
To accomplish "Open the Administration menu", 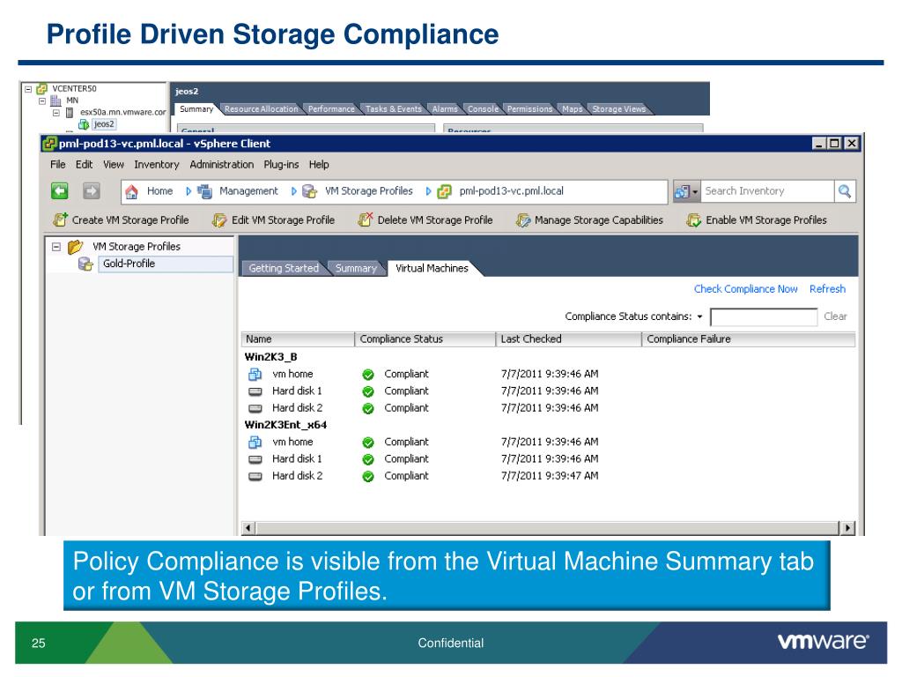I will (221, 165).
